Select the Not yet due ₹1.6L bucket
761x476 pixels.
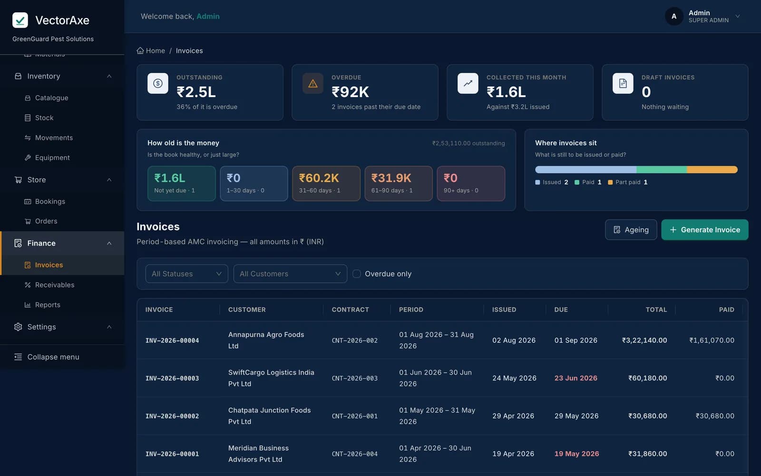[182, 183]
